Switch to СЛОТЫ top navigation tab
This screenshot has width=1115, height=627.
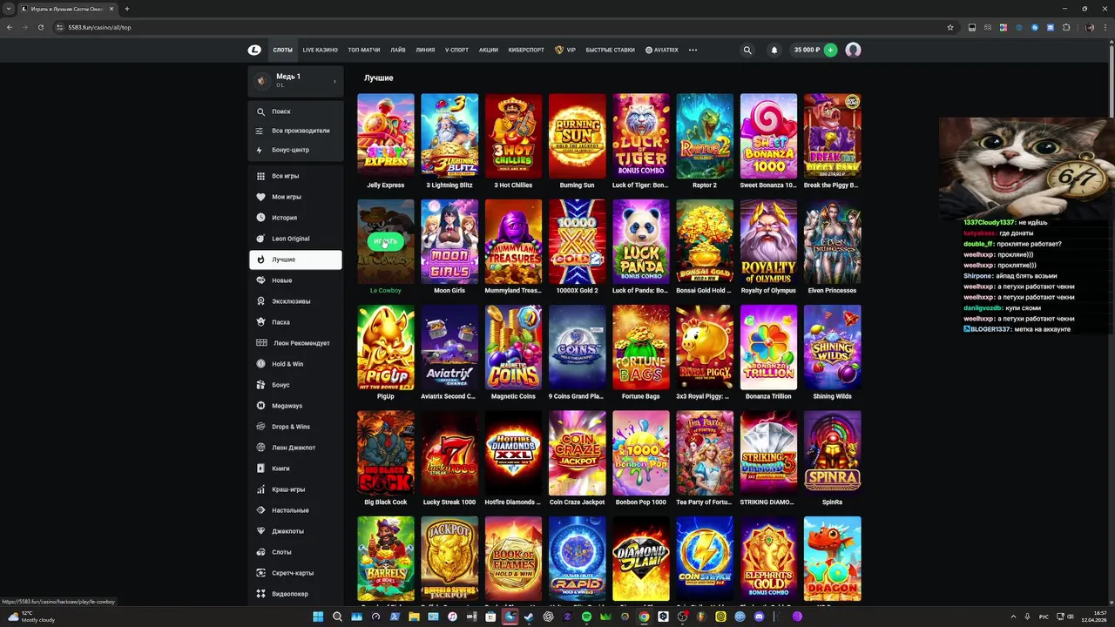click(x=282, y=51)
